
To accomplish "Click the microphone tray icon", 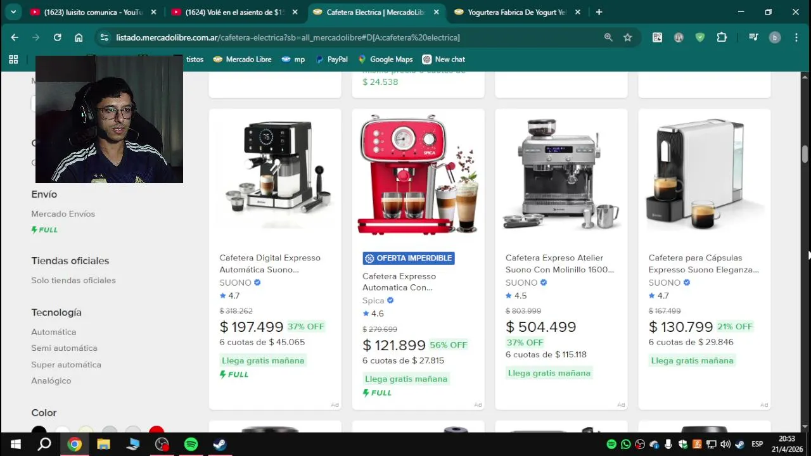I will (668, 444).
